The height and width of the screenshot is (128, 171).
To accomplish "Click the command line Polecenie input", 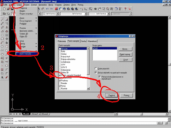I will (x=79, y=123).
